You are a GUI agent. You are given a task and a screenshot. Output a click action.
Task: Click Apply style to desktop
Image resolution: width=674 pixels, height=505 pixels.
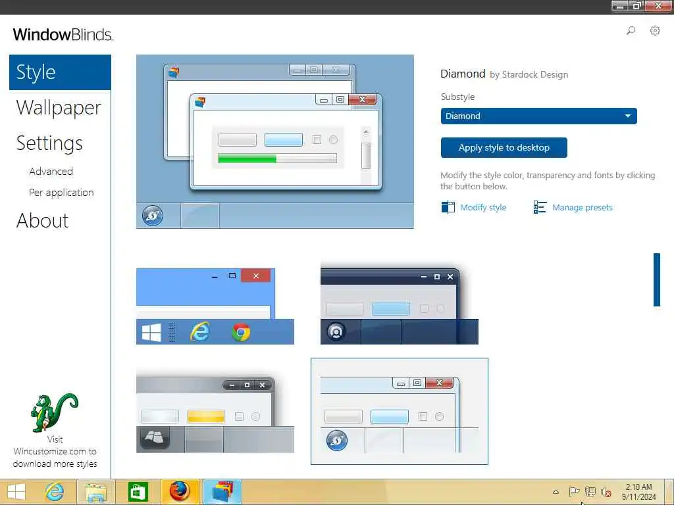(504, 148)
